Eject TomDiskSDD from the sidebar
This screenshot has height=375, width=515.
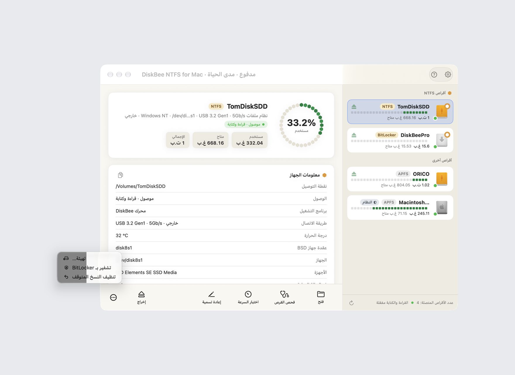[x=354, y=106]
